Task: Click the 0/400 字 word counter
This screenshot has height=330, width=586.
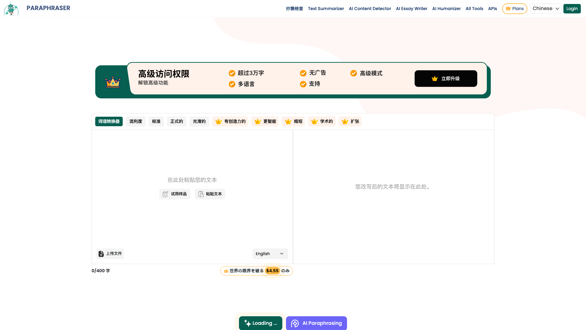Action: tap(101, 271)
